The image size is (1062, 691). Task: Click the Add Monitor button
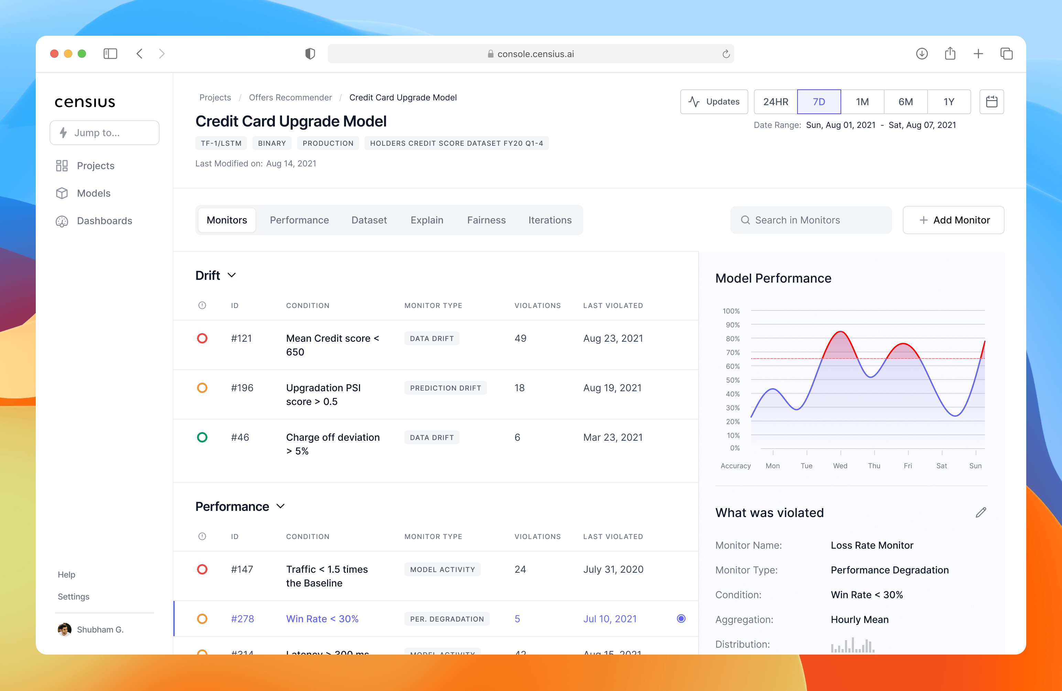954,220
